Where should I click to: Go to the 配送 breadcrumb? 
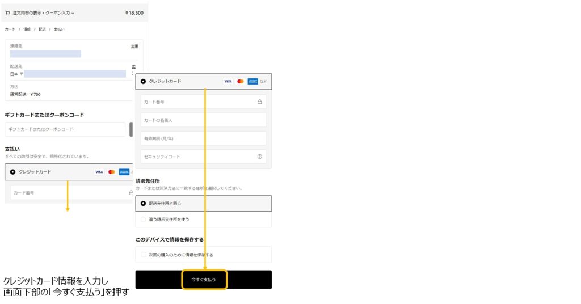42,29
